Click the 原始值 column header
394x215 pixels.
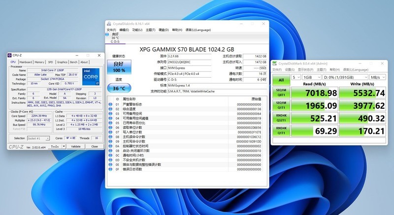pos(256,99)
